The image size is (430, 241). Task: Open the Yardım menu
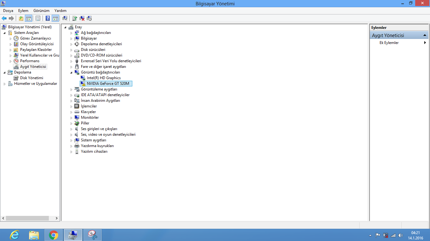[x=60, y=11]
